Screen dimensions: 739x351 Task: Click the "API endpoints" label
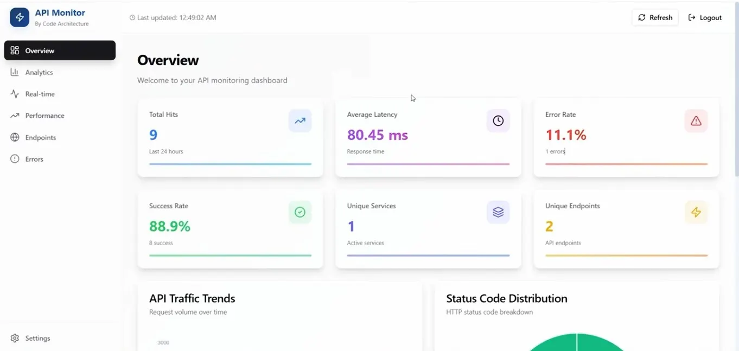(563, 243)
